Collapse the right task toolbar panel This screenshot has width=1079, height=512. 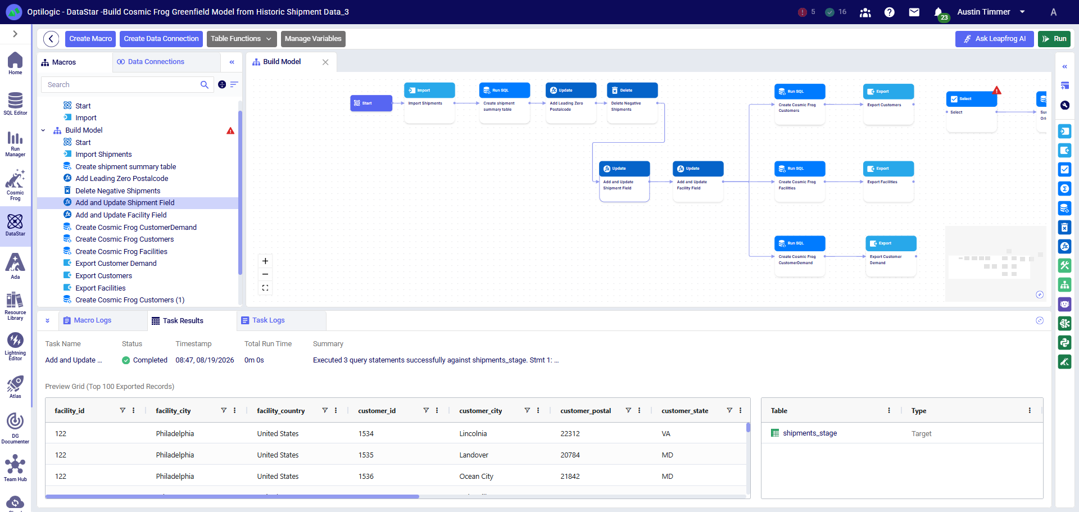click(1064, 66)
